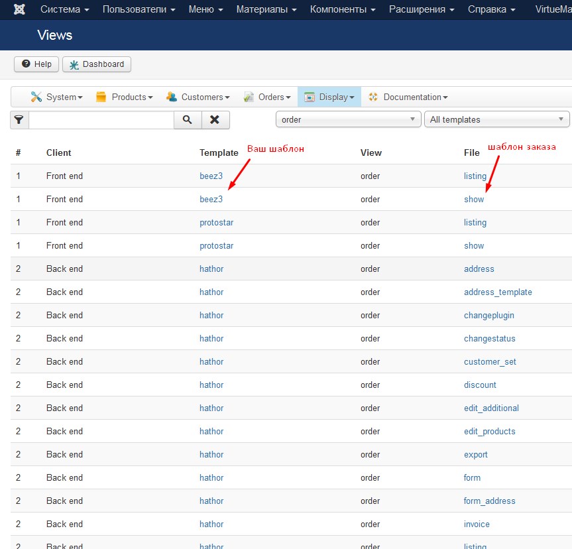Open the Пользователи menu
Viewport: 572px width, 549px height.
[x=139, y=10]
